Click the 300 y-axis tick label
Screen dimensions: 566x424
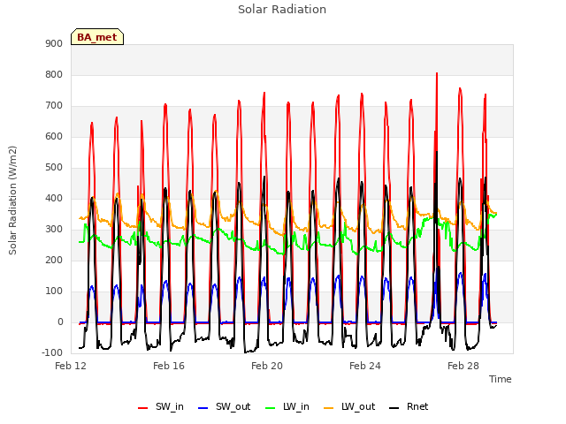pyautogui.click(x=54, y=230)
